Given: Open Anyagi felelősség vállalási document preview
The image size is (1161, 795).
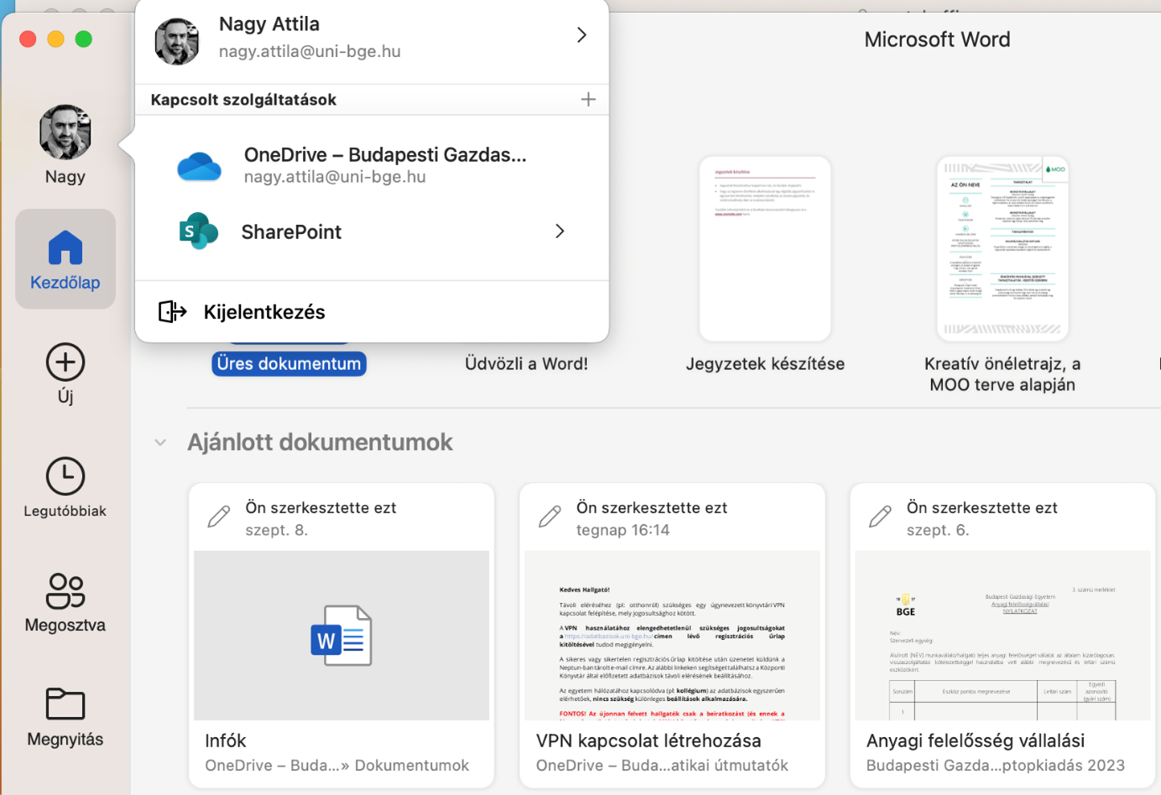Looking at the screenshot, I should [x=1002, y=636].
